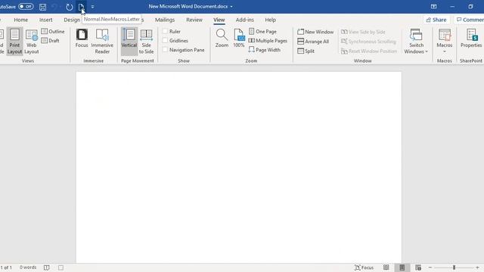Click the macro recording icon in status bar
Viewport: 484px width, 272px height.
pyautogui.click(x=60, y=267)
